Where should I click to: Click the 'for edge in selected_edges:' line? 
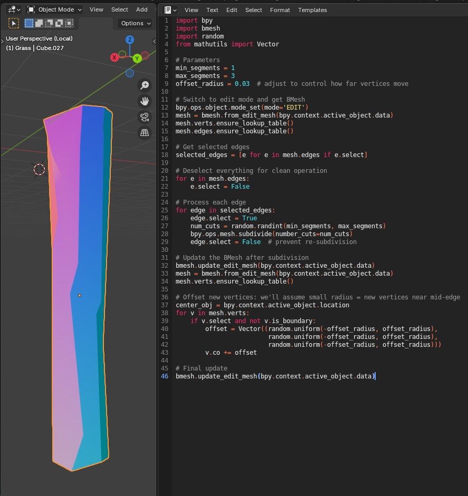tap(225, 210)
